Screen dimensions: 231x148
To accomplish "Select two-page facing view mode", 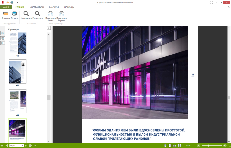I will point(175,146).
